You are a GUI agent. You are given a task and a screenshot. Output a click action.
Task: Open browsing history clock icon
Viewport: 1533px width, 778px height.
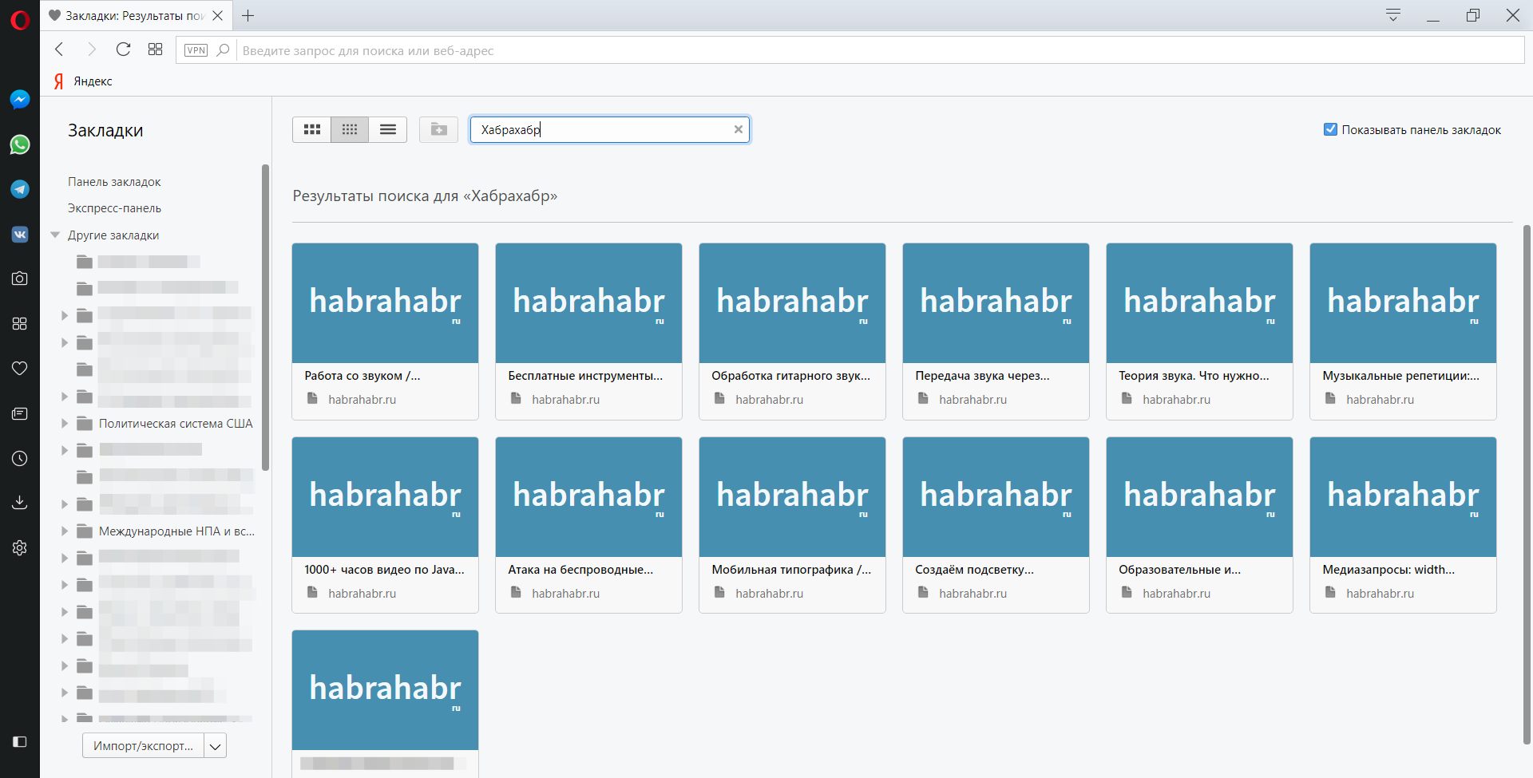coord(20,459)
